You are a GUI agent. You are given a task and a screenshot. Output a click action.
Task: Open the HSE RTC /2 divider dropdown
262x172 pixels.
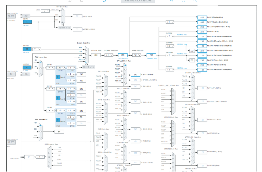45,11
